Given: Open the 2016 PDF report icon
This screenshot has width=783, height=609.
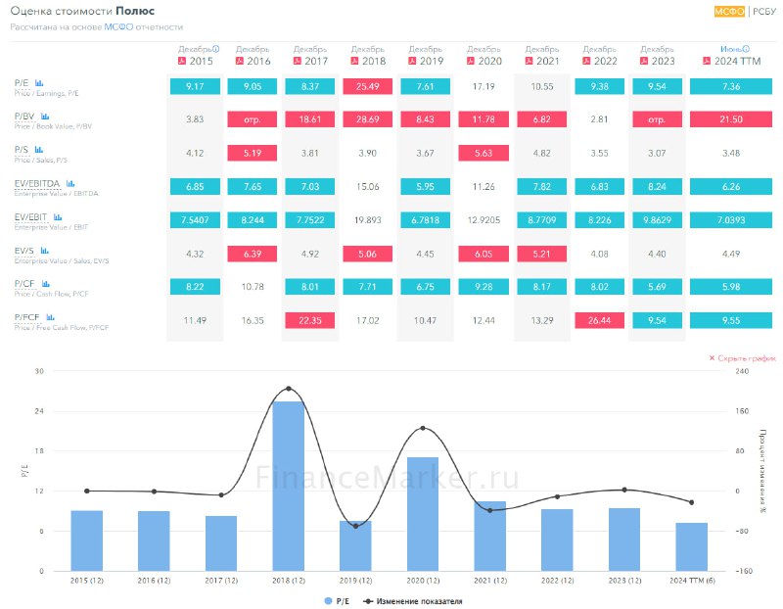Looking at the screenshot, I should (x=240, y=61).
